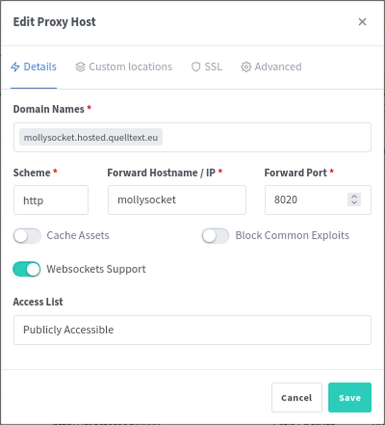The width and height of the screenshot is (385, 425).
Task: Increase Forward Port with up arrow
Action: pyautogui.click(x=354, y=197)
